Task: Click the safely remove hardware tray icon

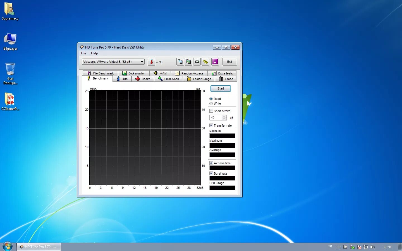Action: pos(352,247)
